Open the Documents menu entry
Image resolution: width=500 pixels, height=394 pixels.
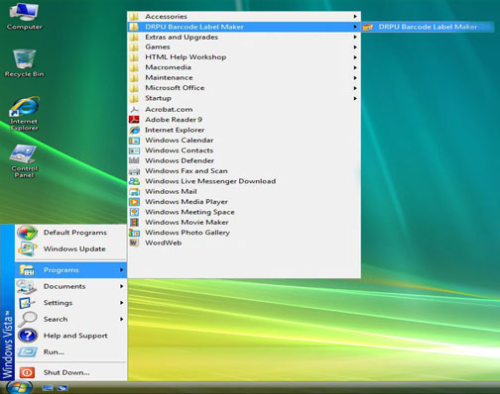coord(70,286)
